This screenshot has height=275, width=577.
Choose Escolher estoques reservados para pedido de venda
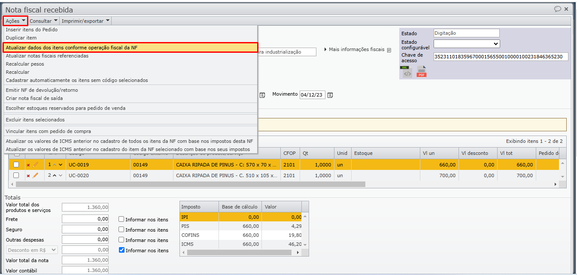coord(131,108)
